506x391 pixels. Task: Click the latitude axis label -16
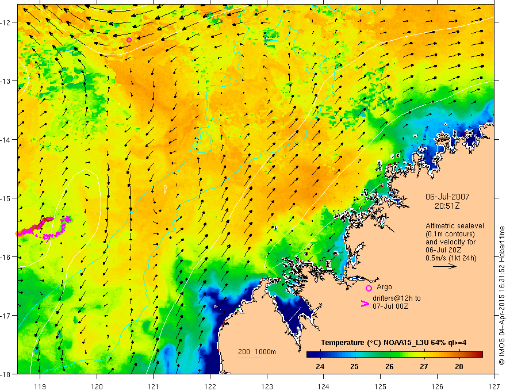(x=6, y=257)
